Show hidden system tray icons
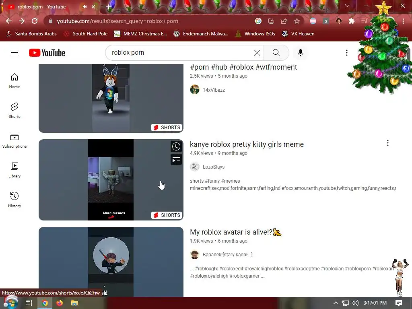This screenshot has width=412, height=309. pos(336,303)
